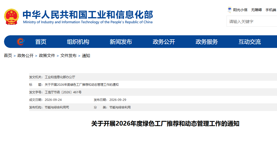The image size is (277, 145).
Task: Click 分类 value 节能与综合利用
Action: pyautogui.click(x=120, y=107)
